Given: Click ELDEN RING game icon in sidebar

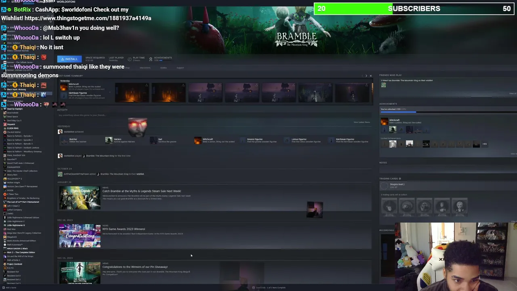Looking at the screenshot, I should tap(4, 128).
